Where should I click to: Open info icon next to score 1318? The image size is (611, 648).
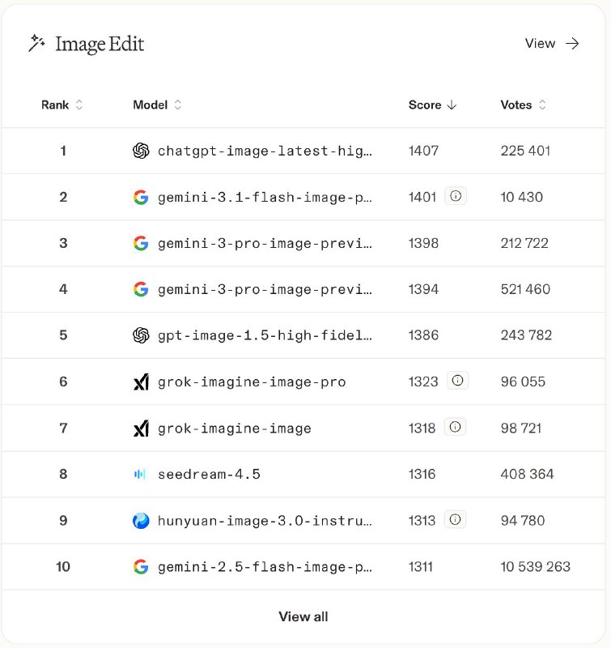coord(456,427)
